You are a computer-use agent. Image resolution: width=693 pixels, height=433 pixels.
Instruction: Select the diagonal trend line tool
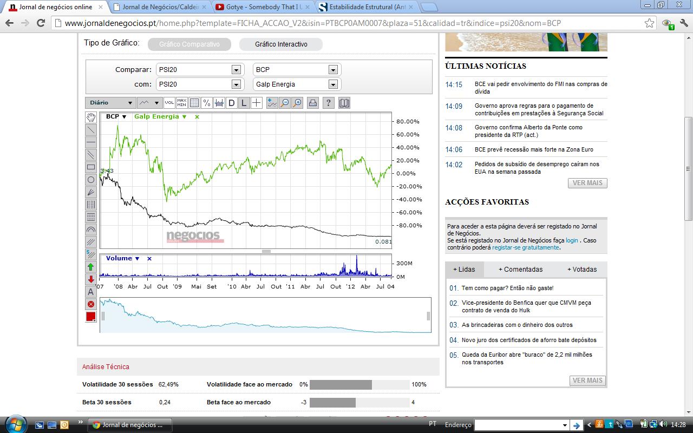pos(91,129)
